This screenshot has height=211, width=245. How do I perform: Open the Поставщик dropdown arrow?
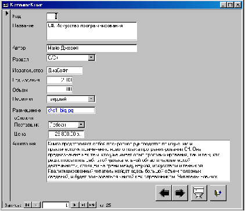point(81,125)
